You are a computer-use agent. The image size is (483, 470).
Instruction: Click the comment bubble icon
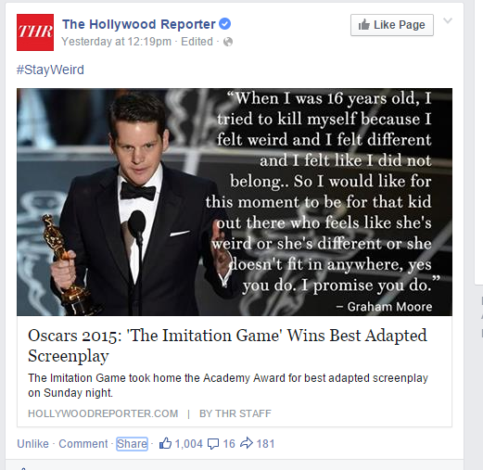(213, 444)
